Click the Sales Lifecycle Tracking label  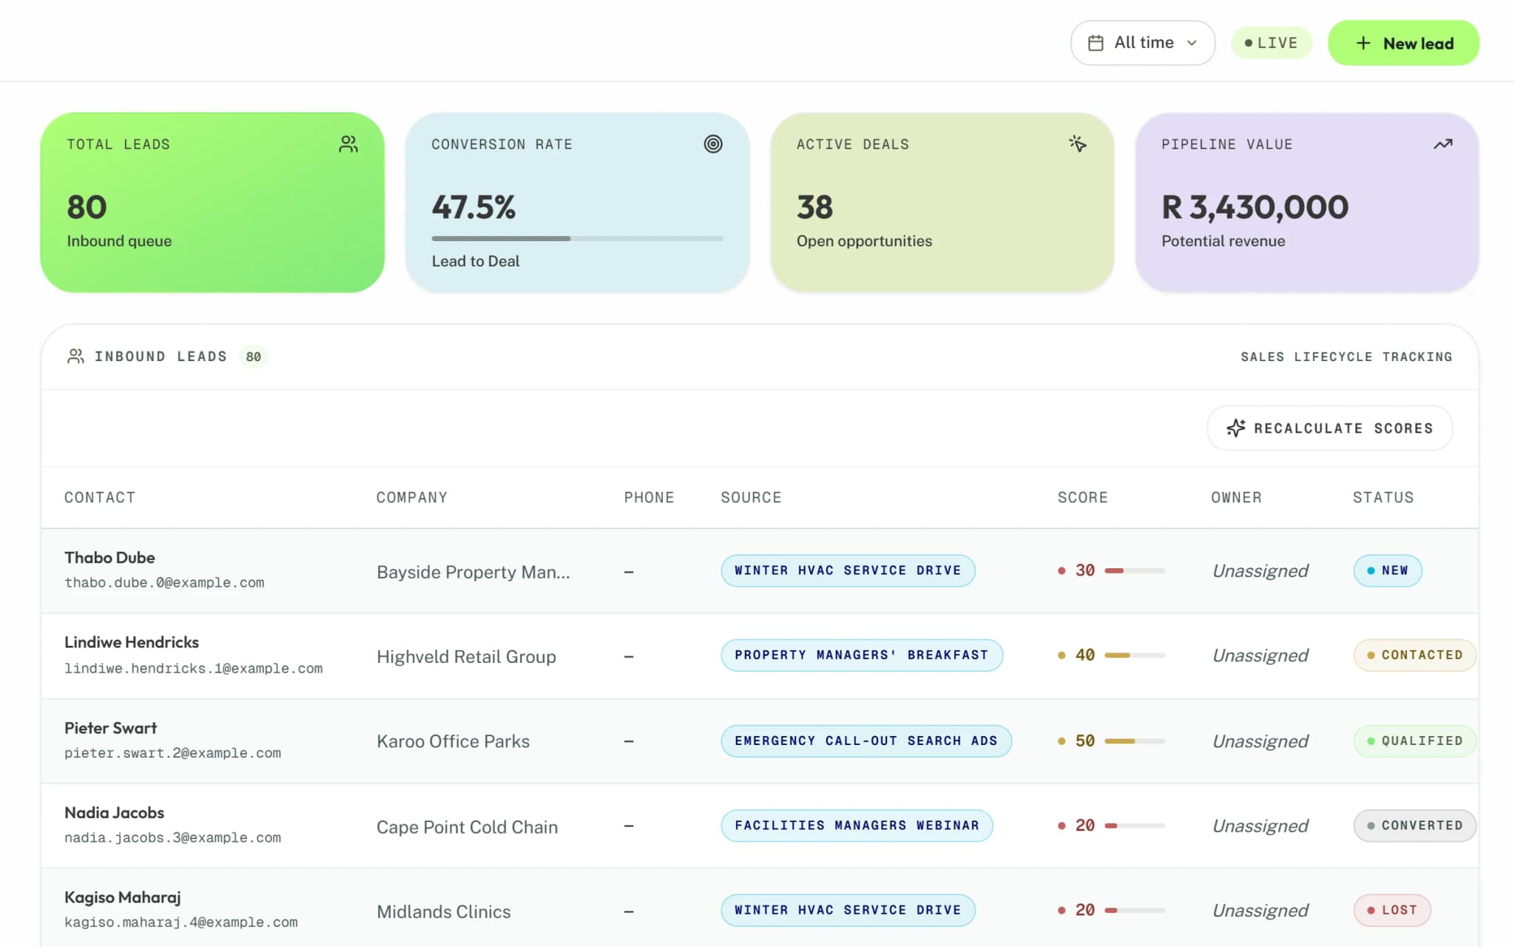(1346, 357)
